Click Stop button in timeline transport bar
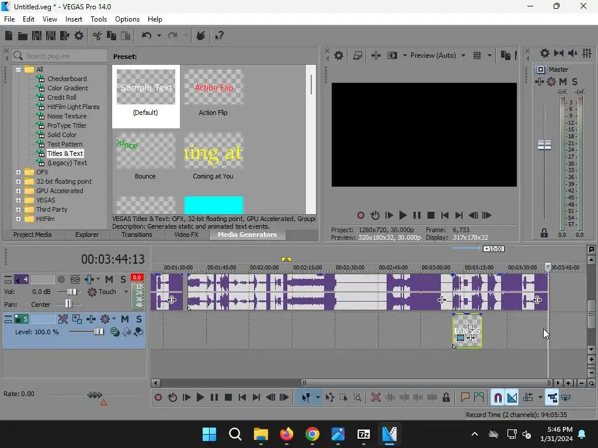Screen dimensions: 598x448 (x=228, y=398)
